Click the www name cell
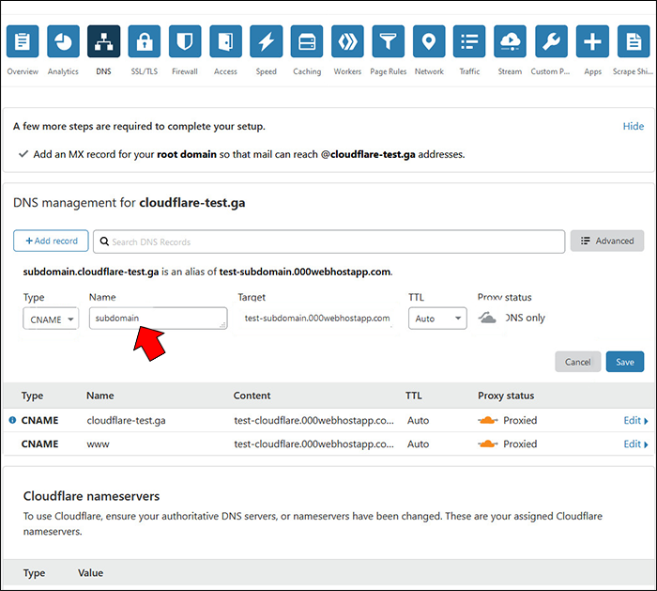657x591 pixels. 98,444
